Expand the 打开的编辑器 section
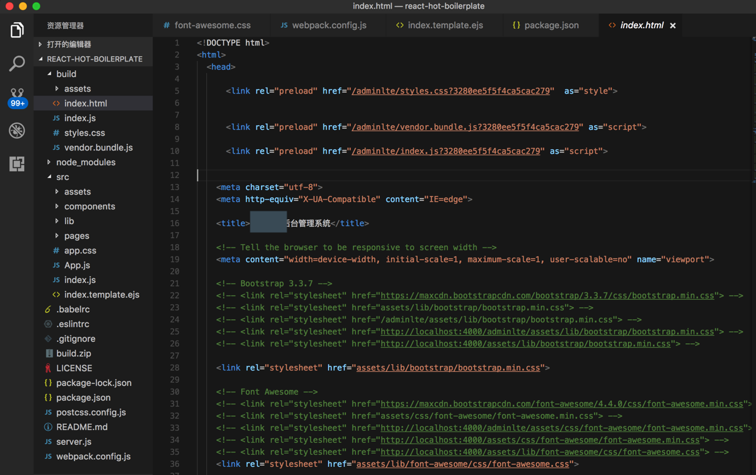 [x=68, y=44]
